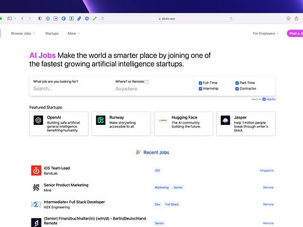Expand the More menu
The image size is (303, 227).
point(74,33)
